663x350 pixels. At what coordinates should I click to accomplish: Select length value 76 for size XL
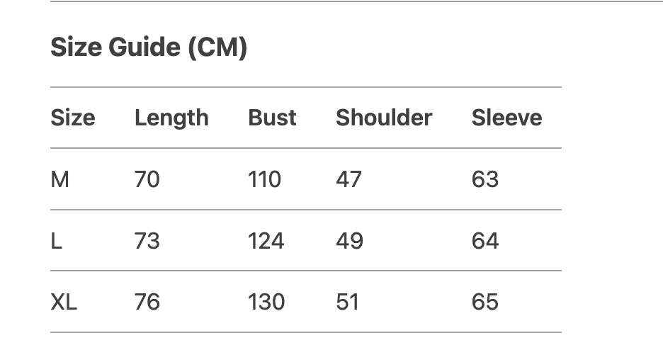pos(147,303)
